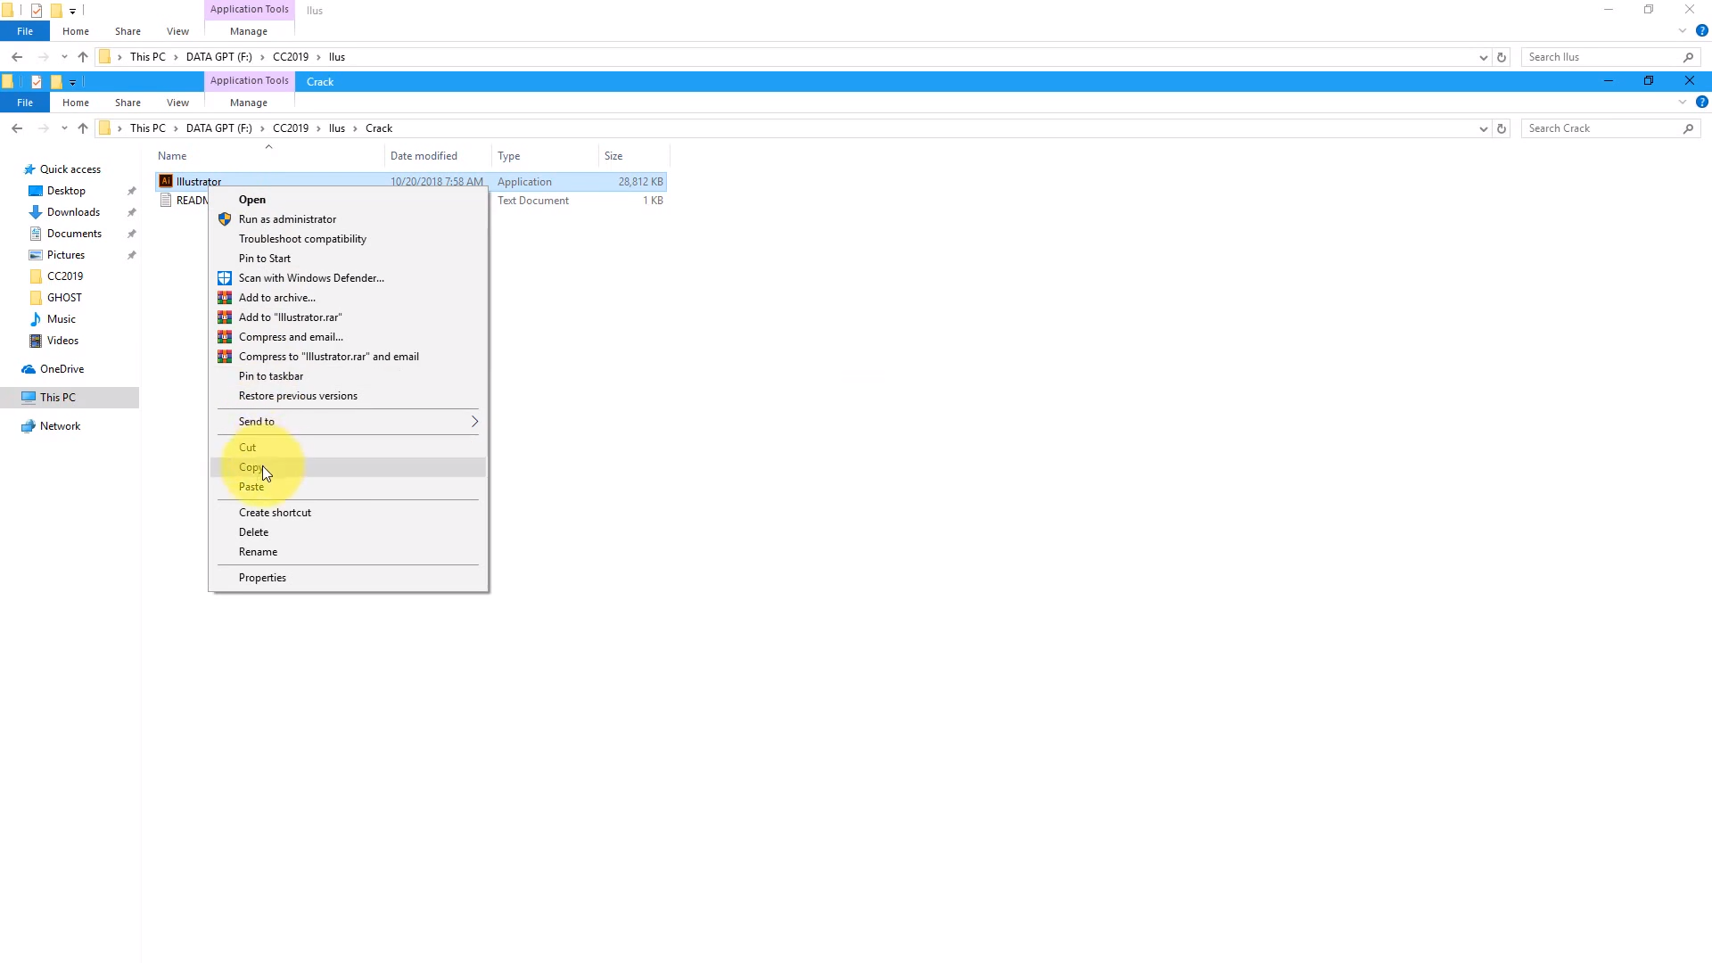Click the back arrow in Crack window

click(17, 128)
